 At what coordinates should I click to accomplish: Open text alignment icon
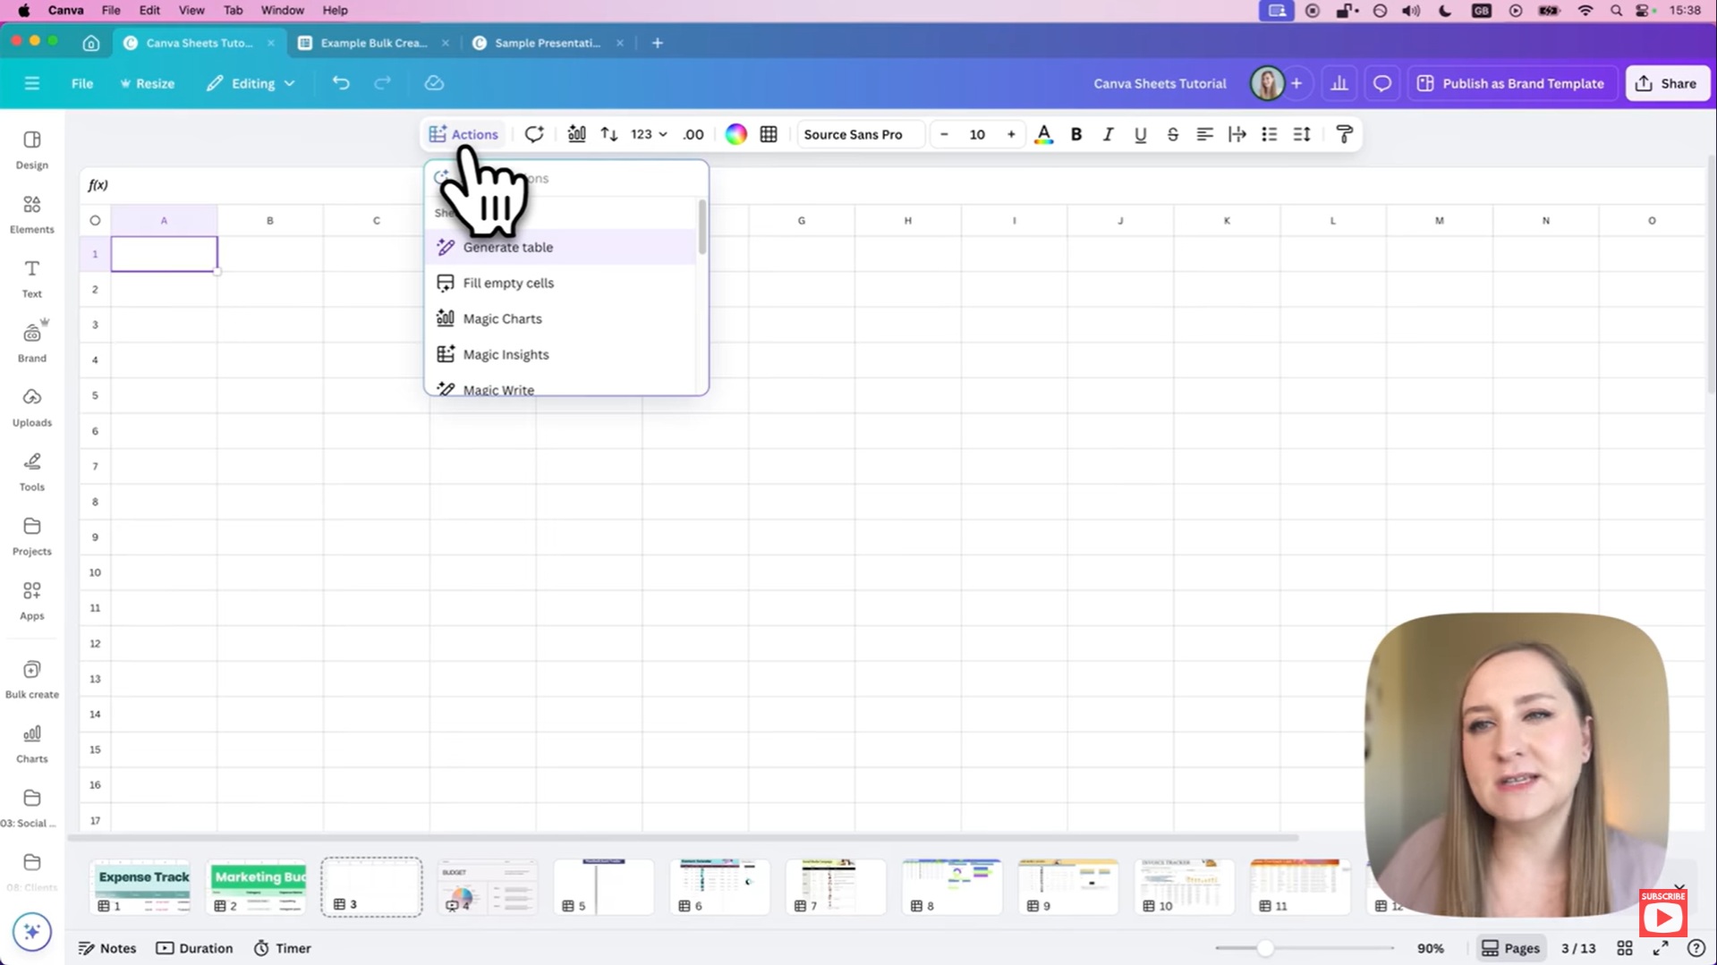point(1205,134)
